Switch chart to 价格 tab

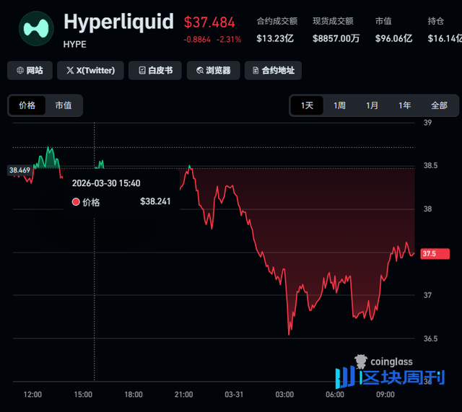[27, 105]
